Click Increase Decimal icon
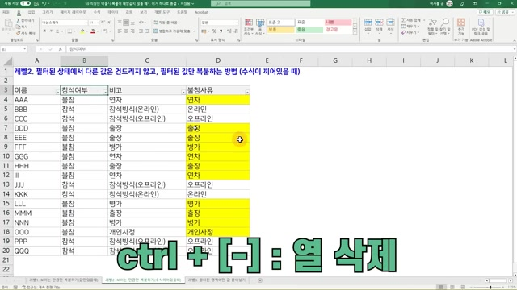 tap(229, 31)
